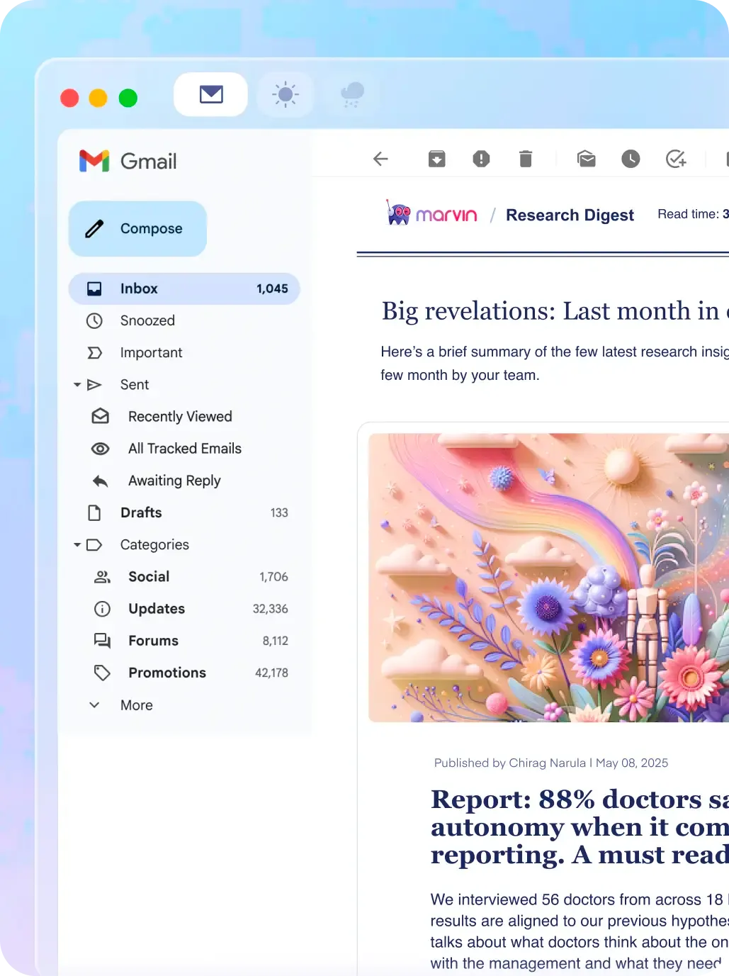Collapse the Categories section arrow
Screen dimensions: 729x976
[77, 545]
